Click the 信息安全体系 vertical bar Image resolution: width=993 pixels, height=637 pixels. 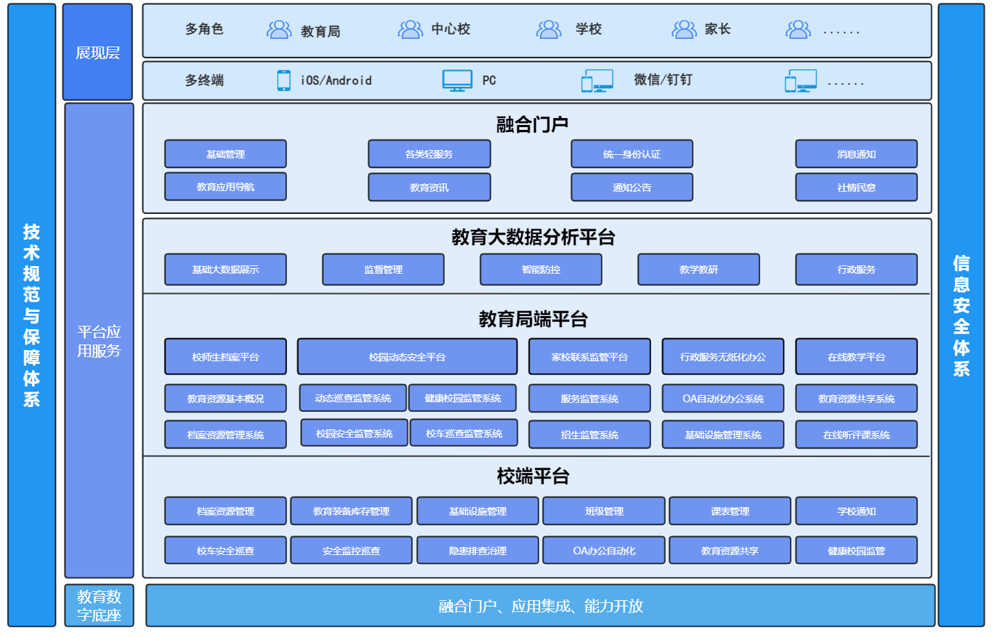[x=961, y=315]
